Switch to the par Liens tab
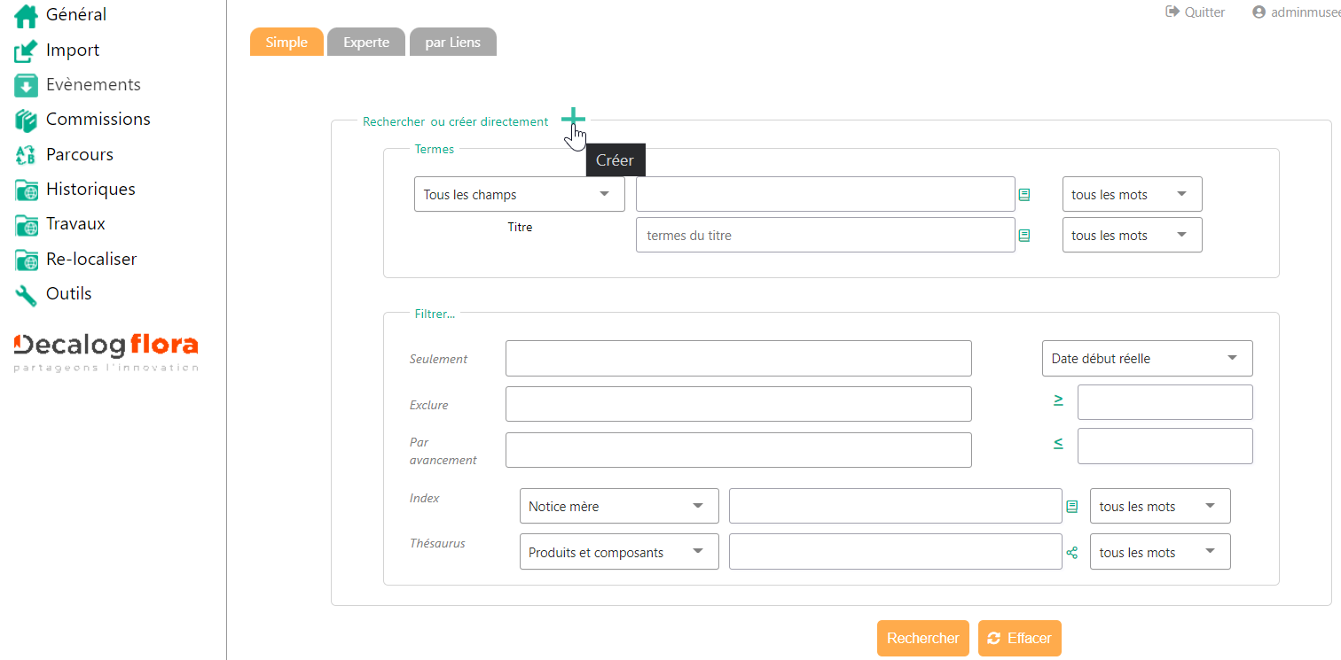This screenshot has width=1341, height=660. tap(452, 43)
